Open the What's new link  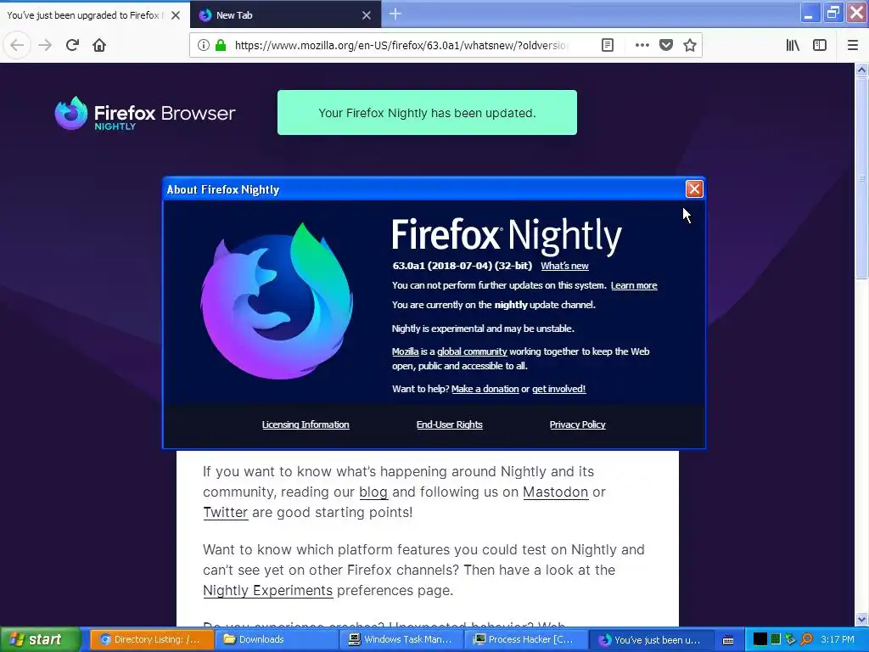coord(564,266)
